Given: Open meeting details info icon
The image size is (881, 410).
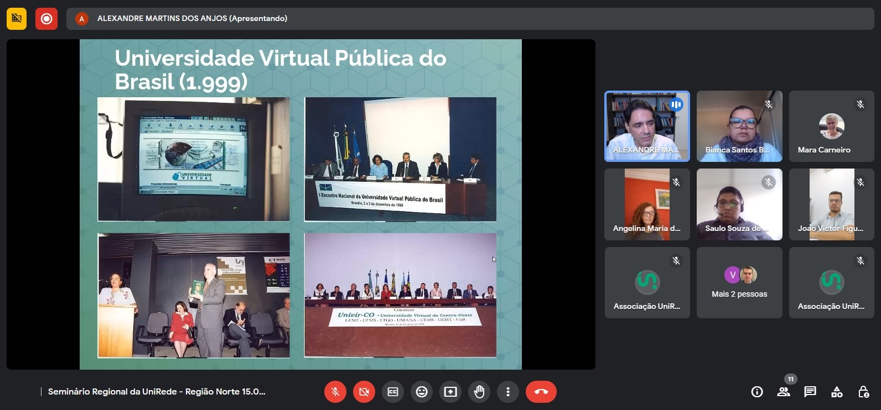Looking at the screenshot, I should (757, 392).
